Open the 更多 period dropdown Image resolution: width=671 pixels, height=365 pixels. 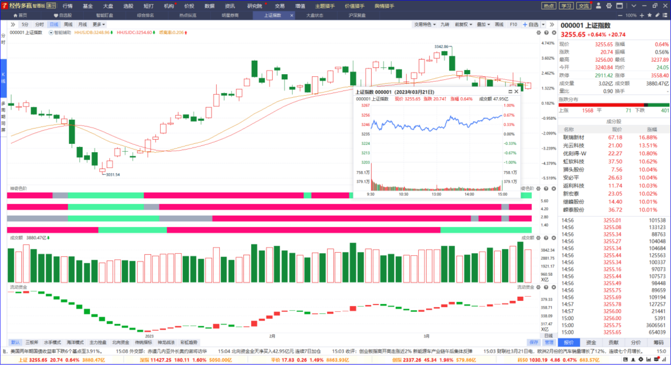coord(99,25)
